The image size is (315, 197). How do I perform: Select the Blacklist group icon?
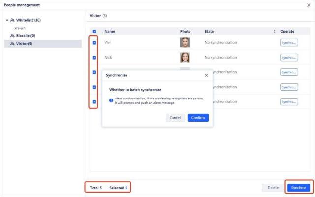coord(12,36)
